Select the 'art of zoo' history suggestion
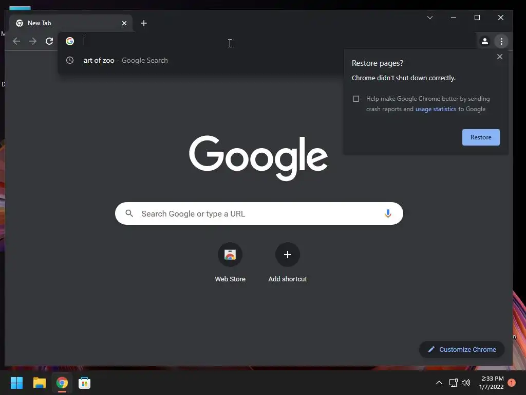 click(200, 61)
